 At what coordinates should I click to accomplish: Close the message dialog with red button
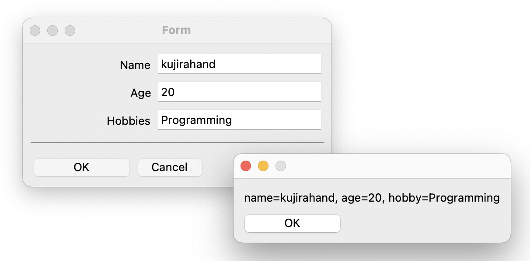(246, 166)
